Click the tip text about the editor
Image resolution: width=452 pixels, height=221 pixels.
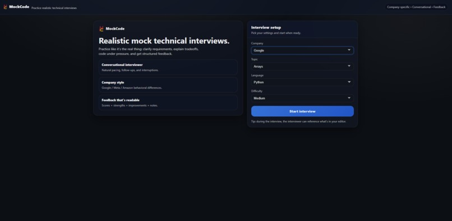[299, 121]
